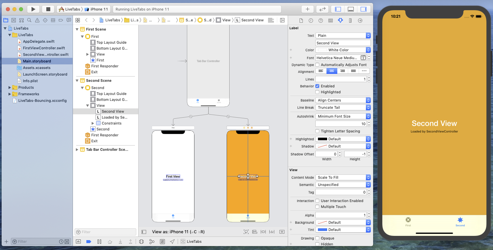Open the Report navigator speech bubble

pyautogui.click(x=69, y=20)
